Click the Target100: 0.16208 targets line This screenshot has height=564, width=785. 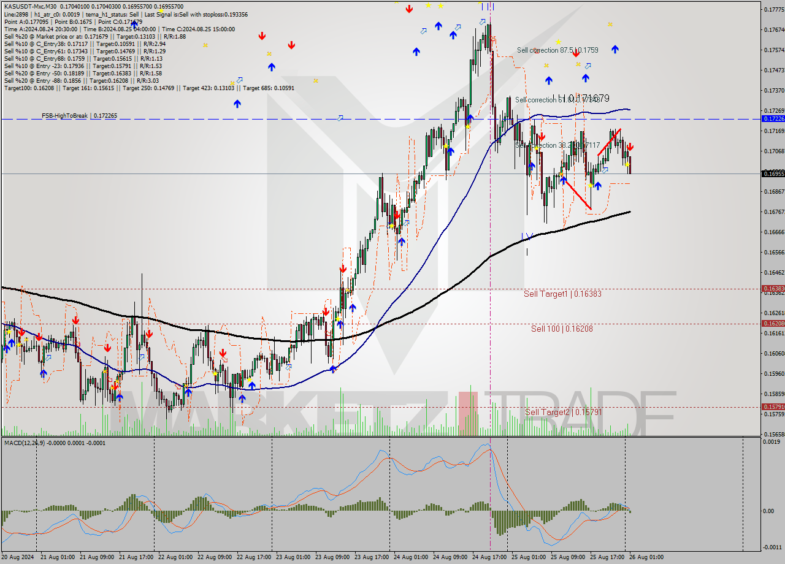tap(149, 88)
